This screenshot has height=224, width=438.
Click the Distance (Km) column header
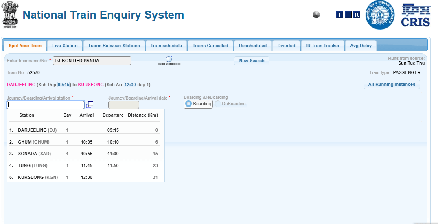click(x=143, y=115)
